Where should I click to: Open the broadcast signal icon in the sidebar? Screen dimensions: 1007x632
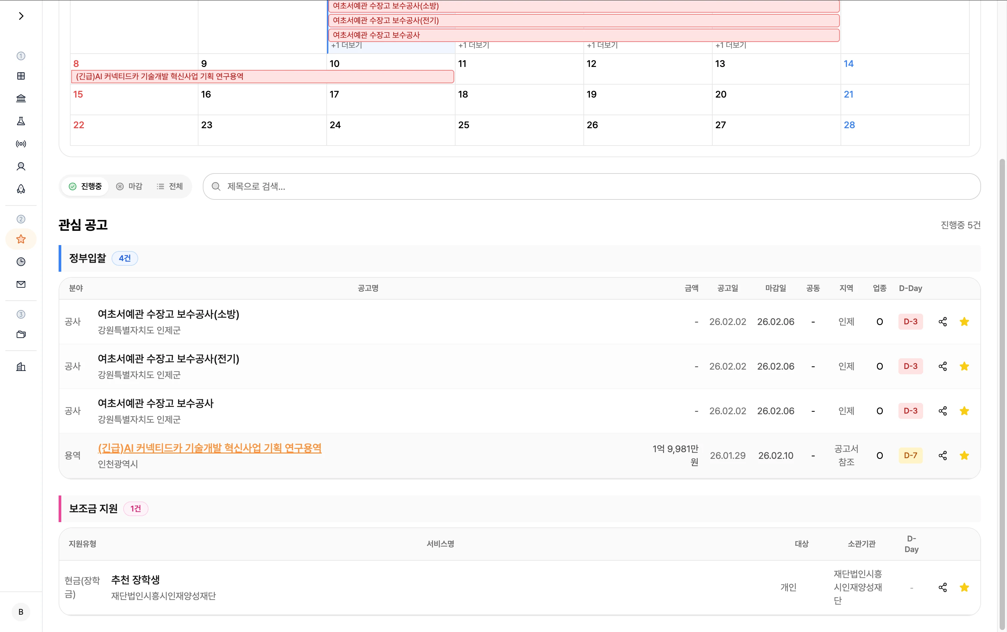point(21,144)
